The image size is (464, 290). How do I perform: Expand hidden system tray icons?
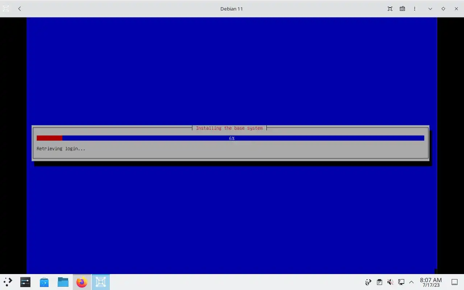411,282
